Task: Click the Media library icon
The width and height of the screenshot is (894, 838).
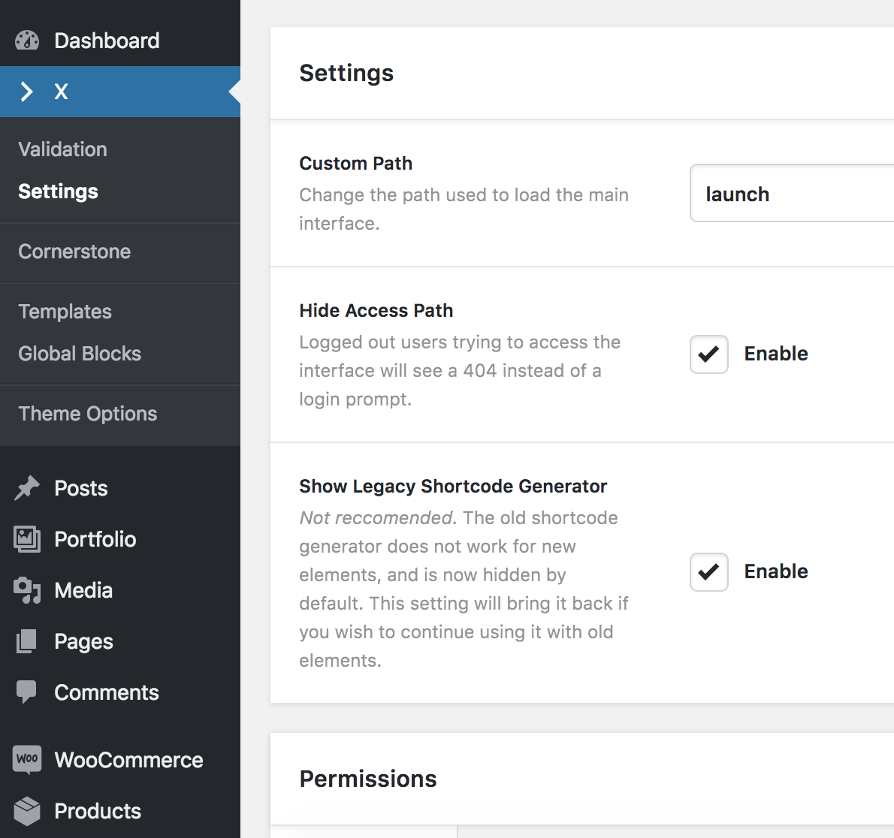Action: pos(27,590)
